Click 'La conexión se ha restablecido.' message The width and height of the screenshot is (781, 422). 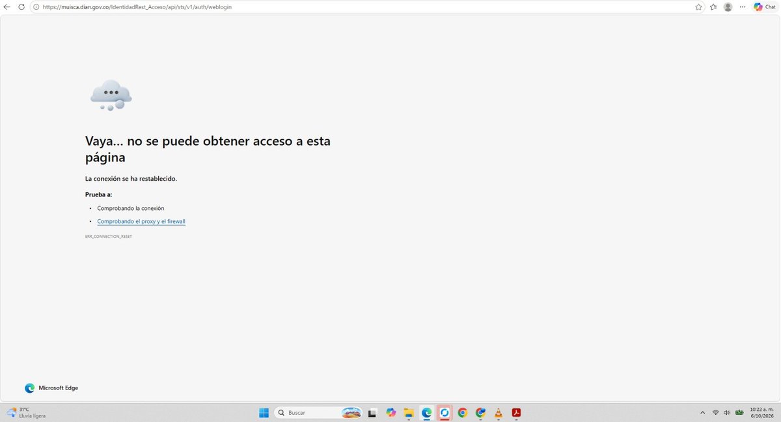(x=131, y=178)
